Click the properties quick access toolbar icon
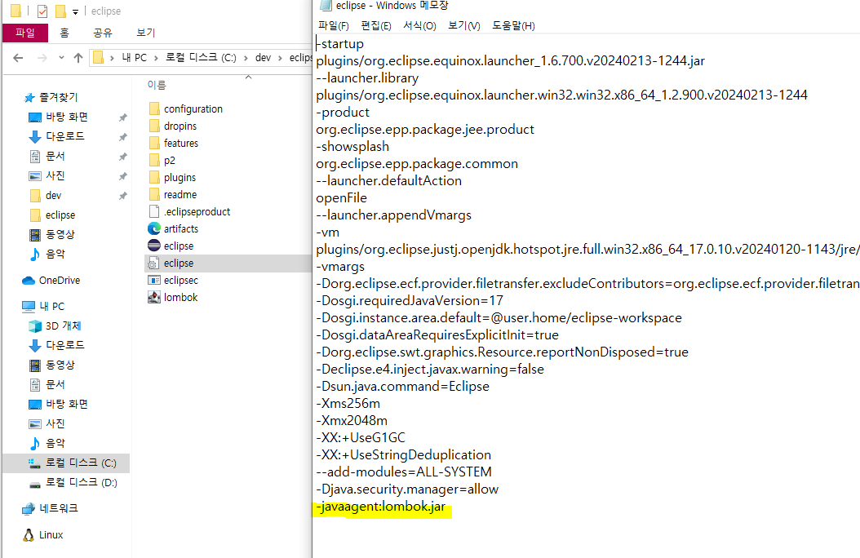Screen dimensions: 860x558 coord(42,11)
